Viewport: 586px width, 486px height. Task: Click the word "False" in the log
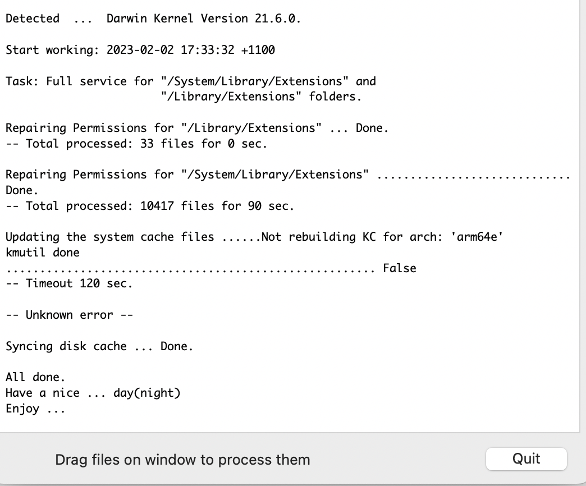point(400,268)
